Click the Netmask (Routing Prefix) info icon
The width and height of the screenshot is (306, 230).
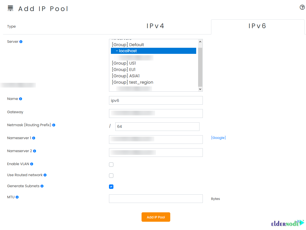(54, 125)
